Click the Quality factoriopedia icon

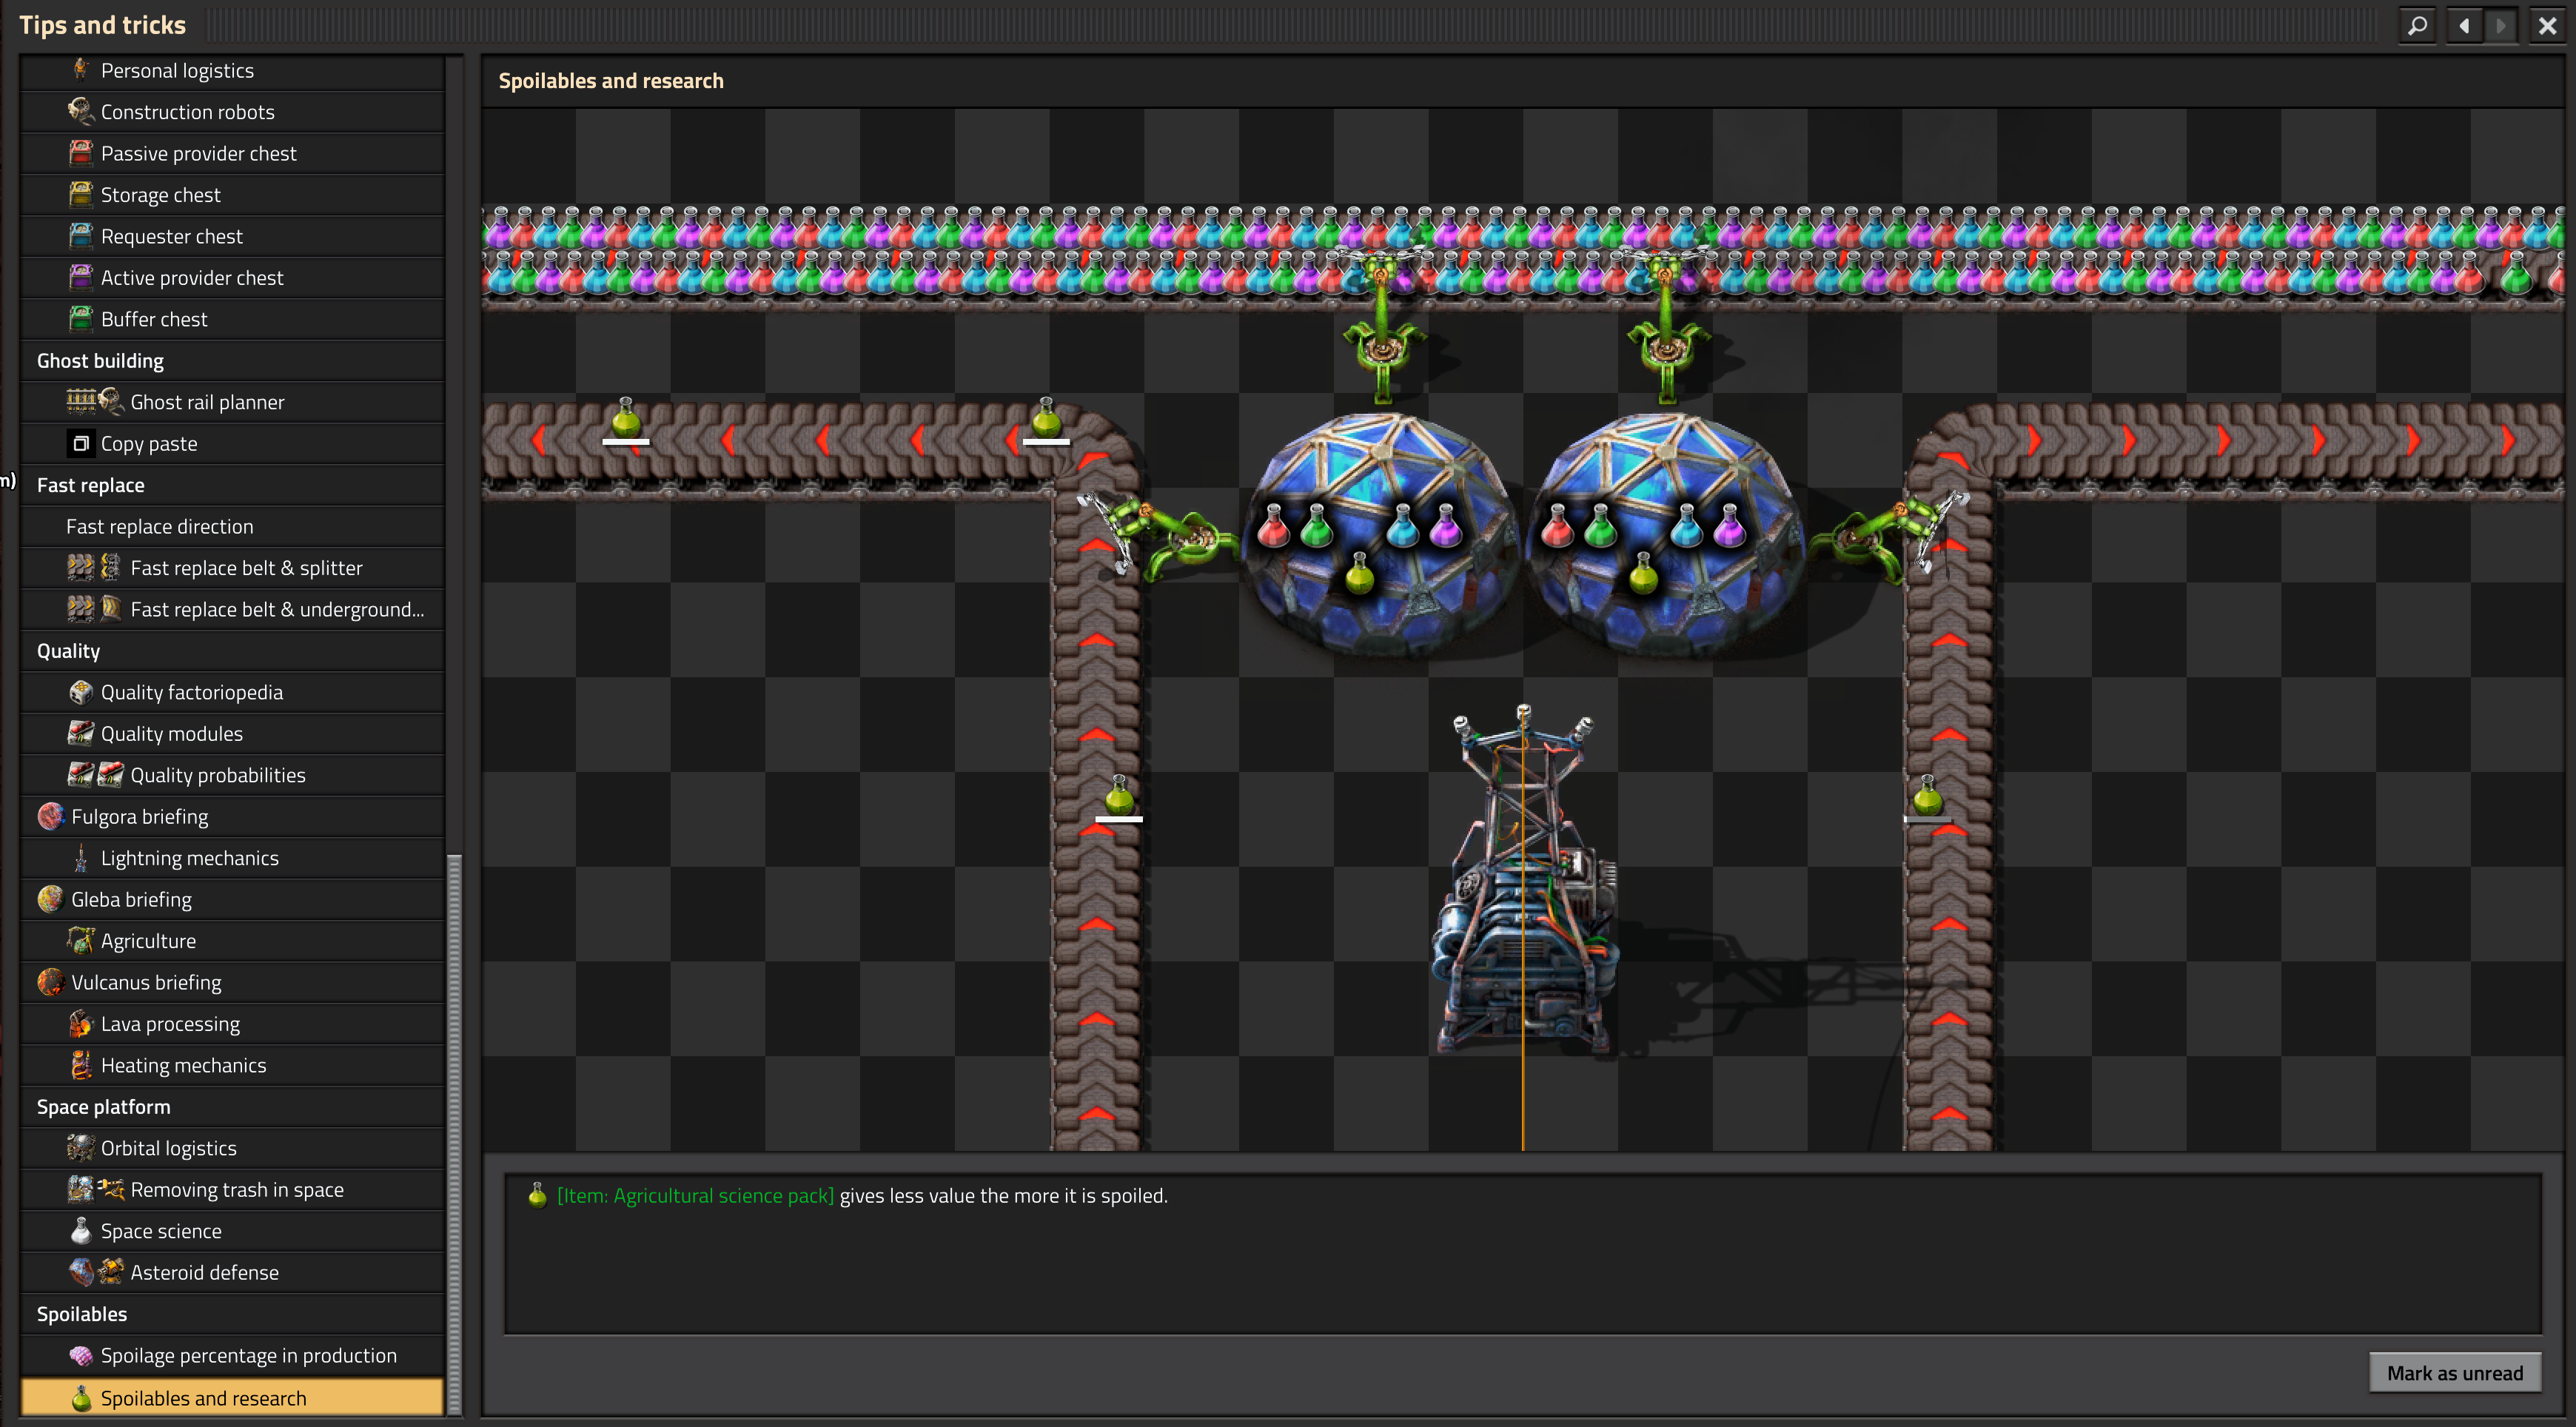pyautogui.click(x=81, y=692)
